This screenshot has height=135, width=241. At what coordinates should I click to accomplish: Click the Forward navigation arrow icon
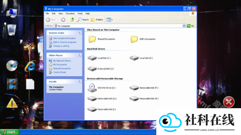(x=63, y=20)
